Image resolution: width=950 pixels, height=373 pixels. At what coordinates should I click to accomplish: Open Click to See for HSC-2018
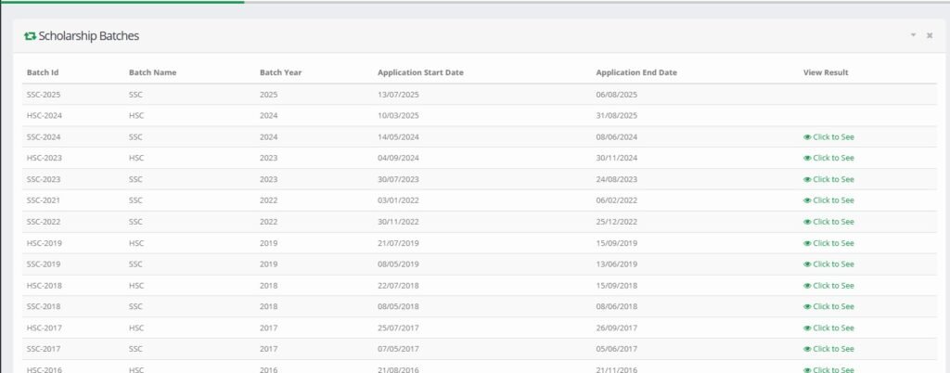coord(832,286)
